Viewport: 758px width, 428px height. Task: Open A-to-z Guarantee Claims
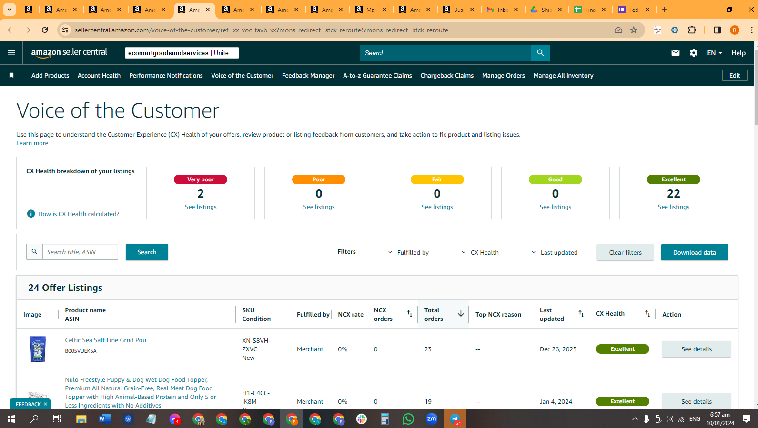[x=377, y=75]
